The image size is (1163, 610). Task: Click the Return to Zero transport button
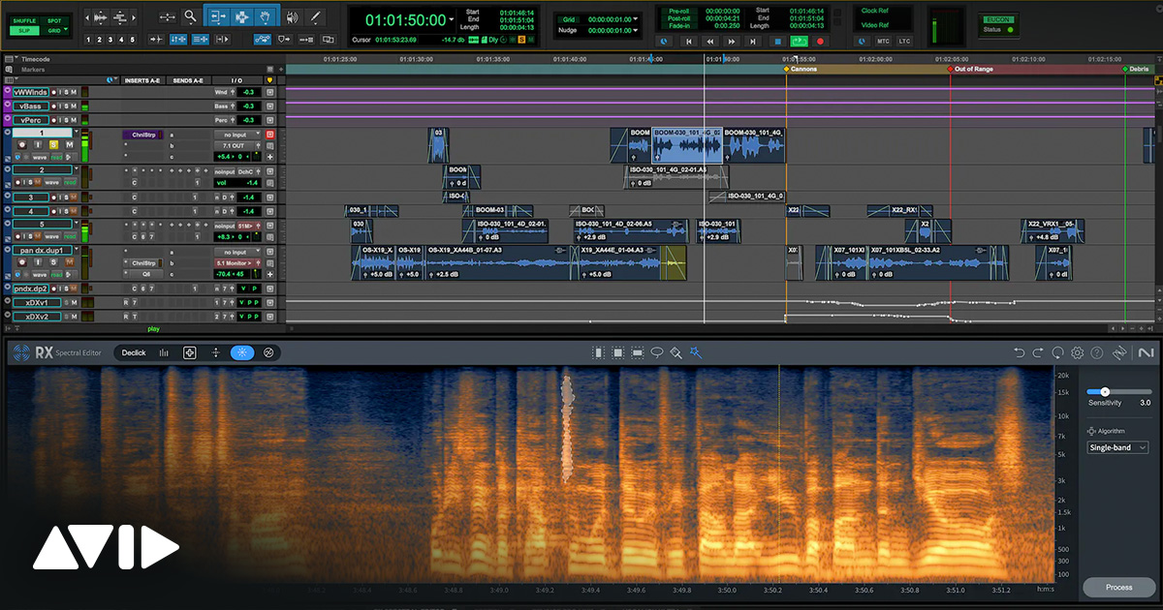coord(690,42)
